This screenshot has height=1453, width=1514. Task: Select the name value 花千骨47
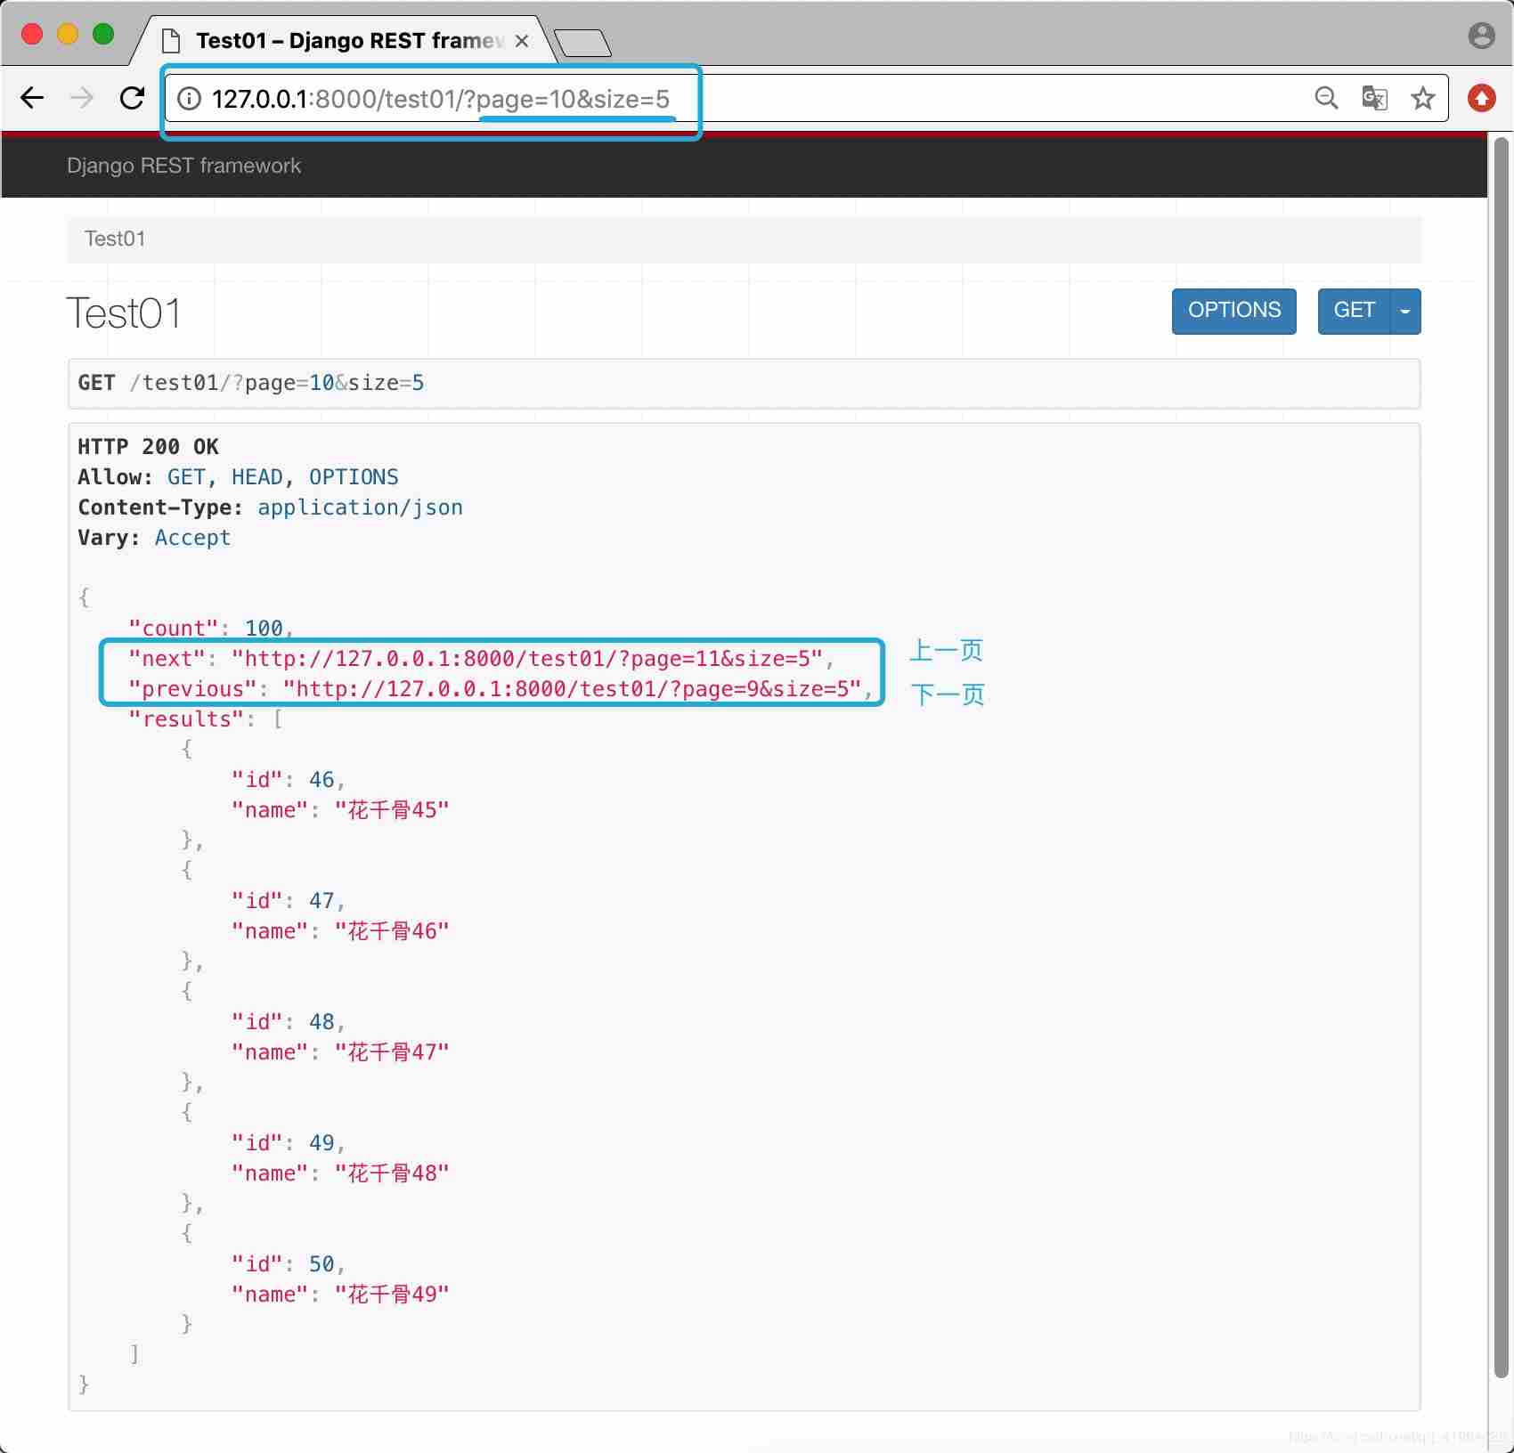[x=392, y=1052]
